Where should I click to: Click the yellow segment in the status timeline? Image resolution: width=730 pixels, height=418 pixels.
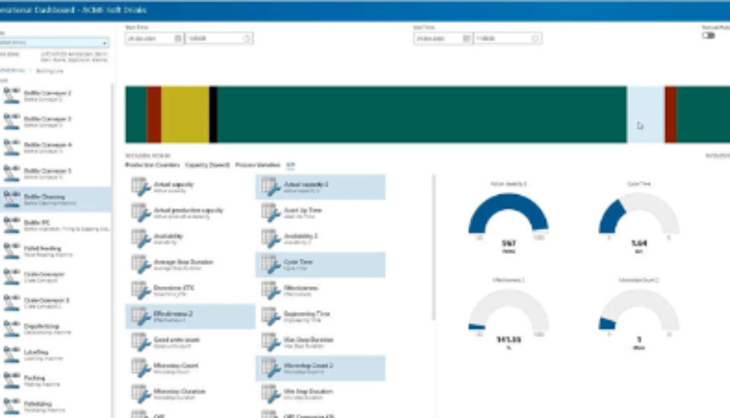(185, 114)
